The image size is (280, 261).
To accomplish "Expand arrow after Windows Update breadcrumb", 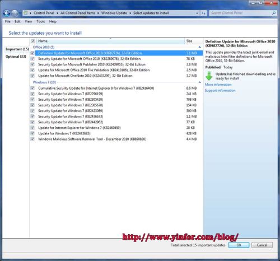I will coord(130,13).
